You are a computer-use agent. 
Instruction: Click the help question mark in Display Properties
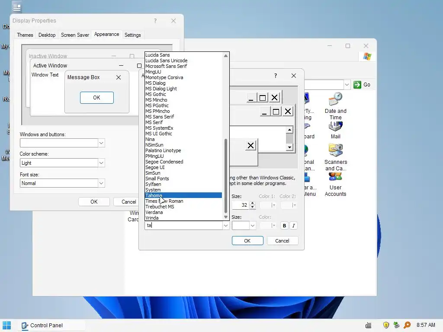coord(155,21)
